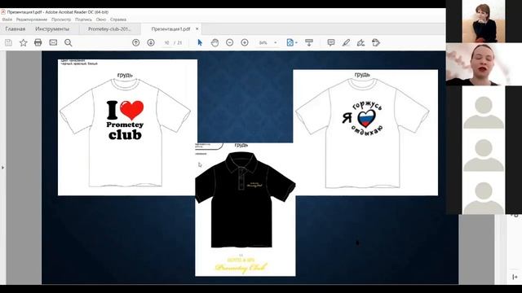Click the stamp tool icon
Screen dimensions: 522x293
pos(376,42)
